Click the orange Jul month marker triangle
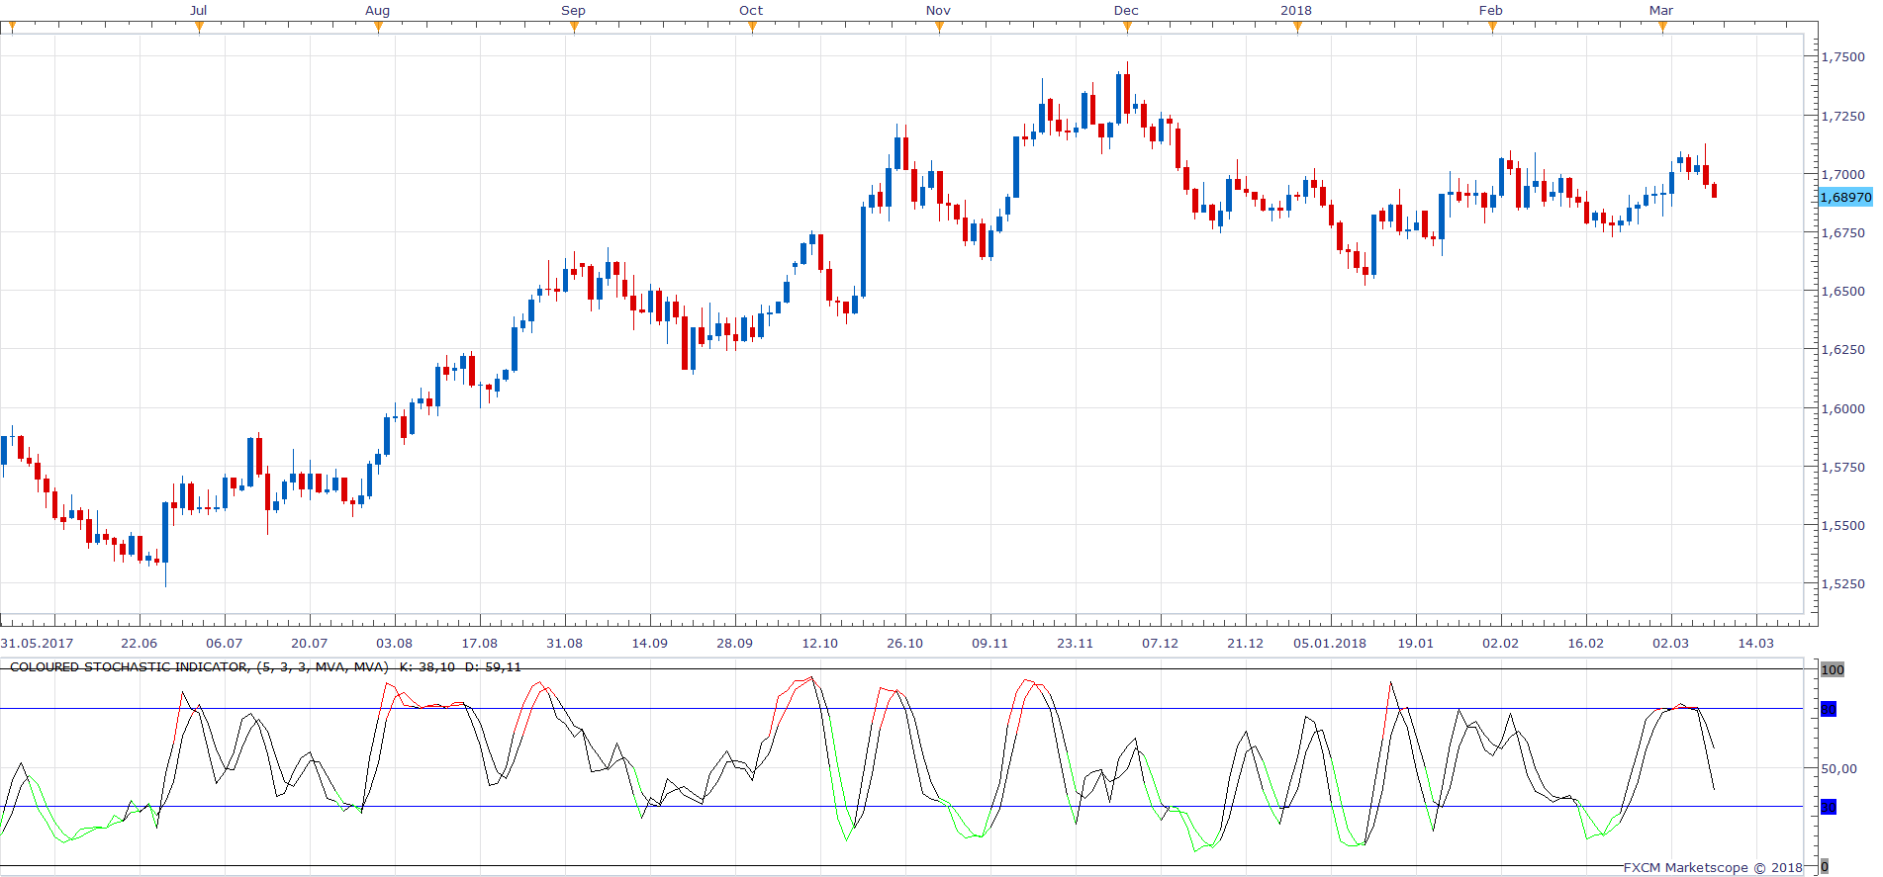This screenshot has height=877, width=1883. click(199, 27)
